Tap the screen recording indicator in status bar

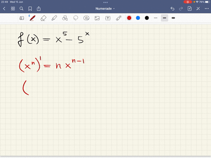[188, 2]
